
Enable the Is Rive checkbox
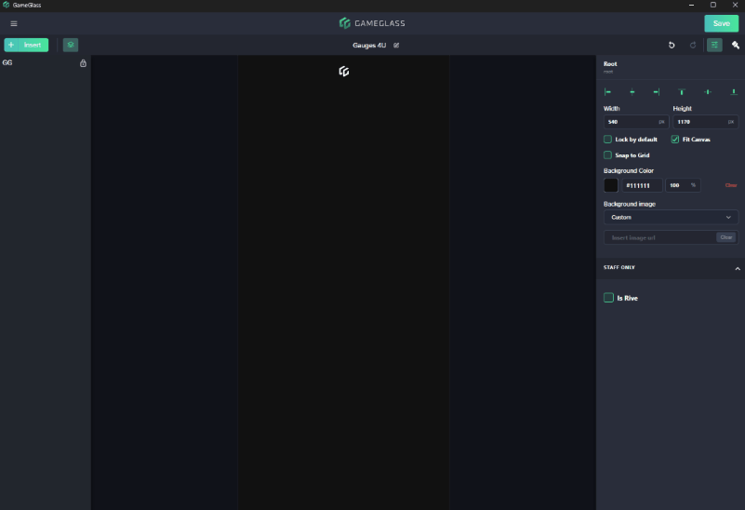coord(608,298)
